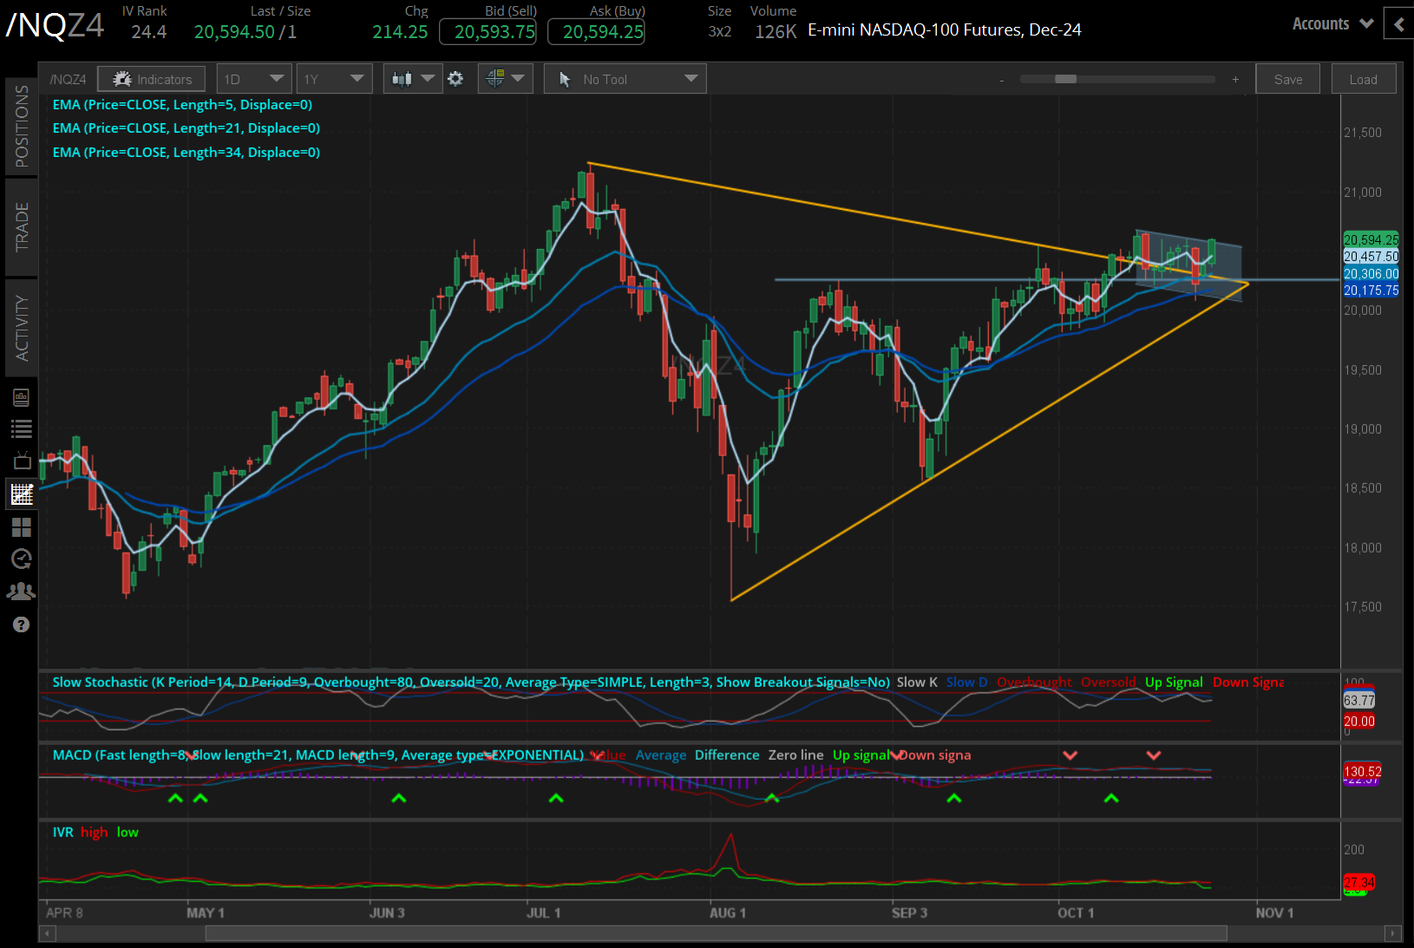This screenshot has width=1414, height=948.
Task: Open the news and research sidebar icon
Action: [x=21, y=397]
